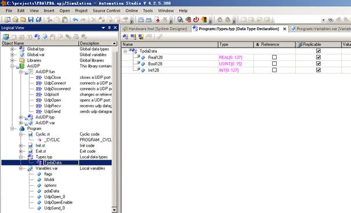Screen dimensions: 351x213
Task: Switch to the Hardware.hwl System Designer tab
Action: [155, 29]
